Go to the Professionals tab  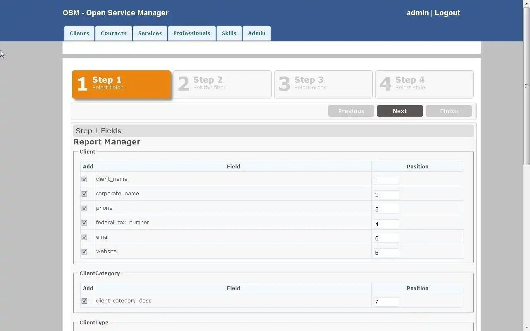(192, 33)
